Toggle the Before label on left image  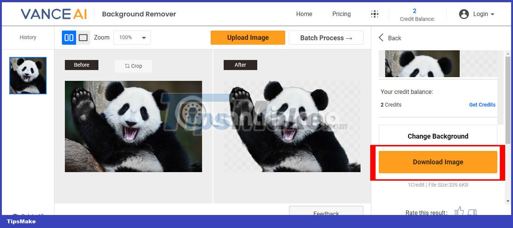(x=81, y=65)
